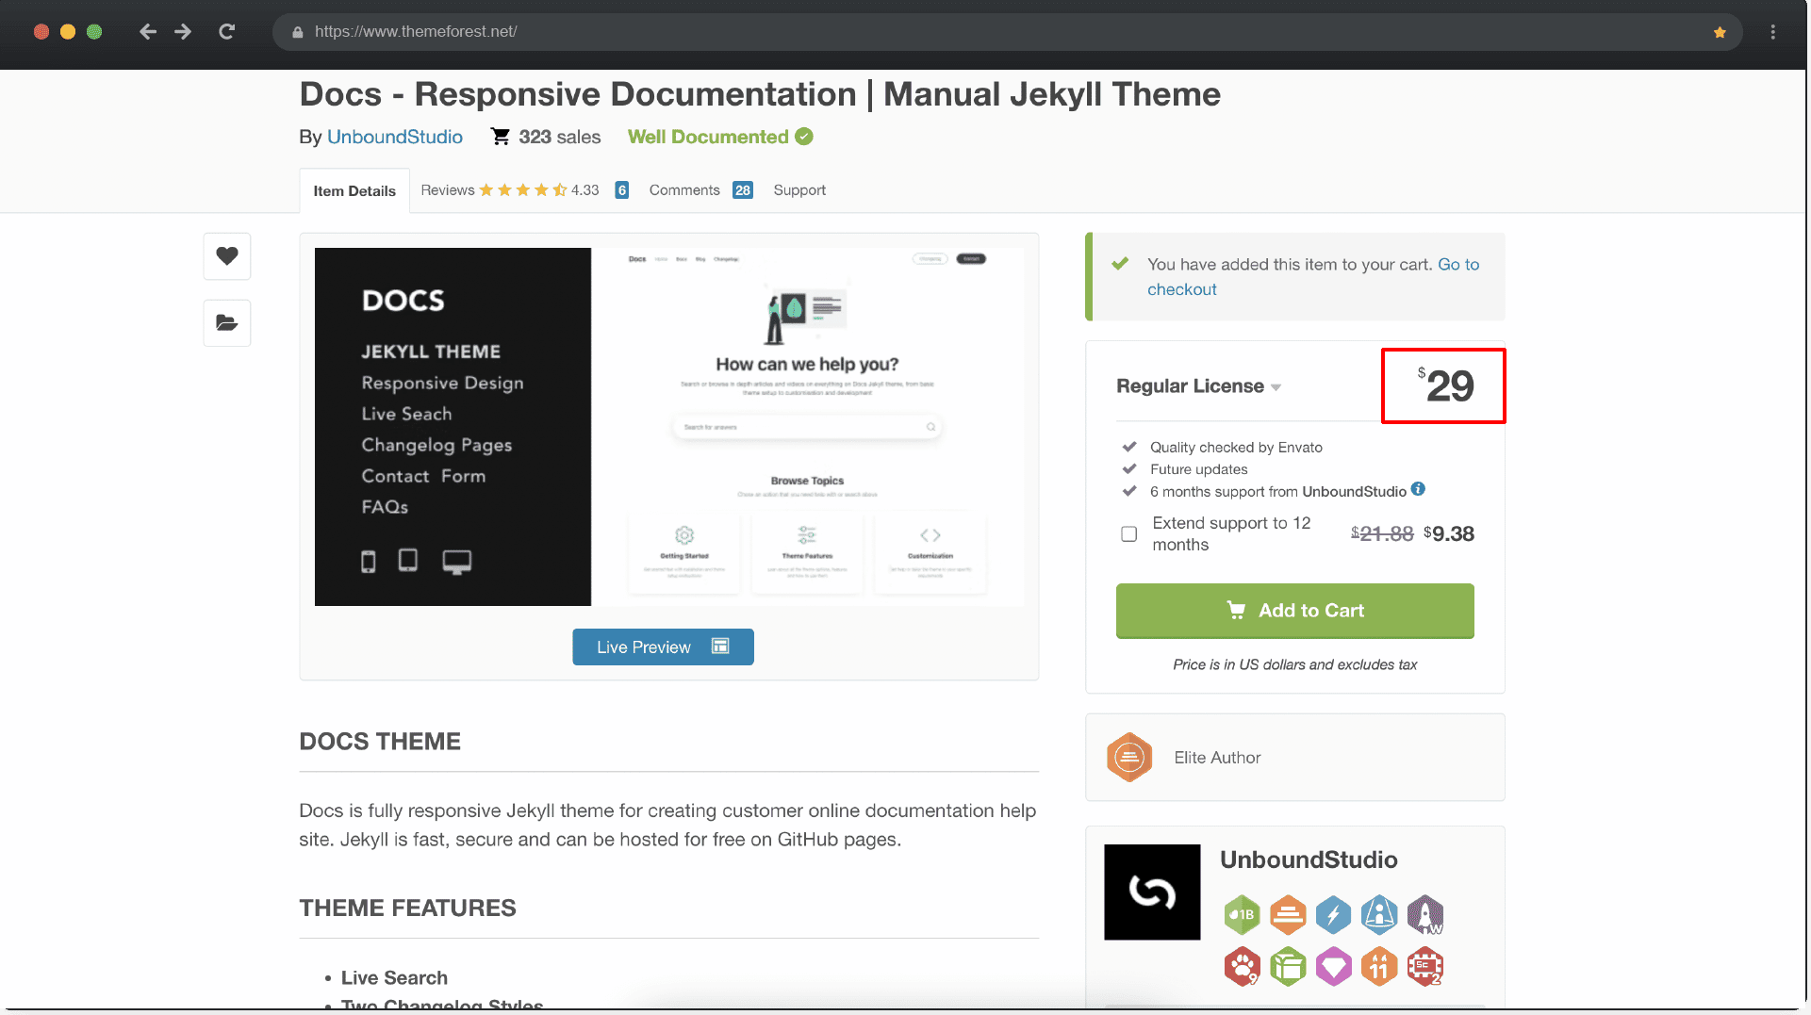Click the discounted $9.38 support price
Image resolution: width=1811 pixels, height=1015 pixels.
click(x=1449, y=534)
